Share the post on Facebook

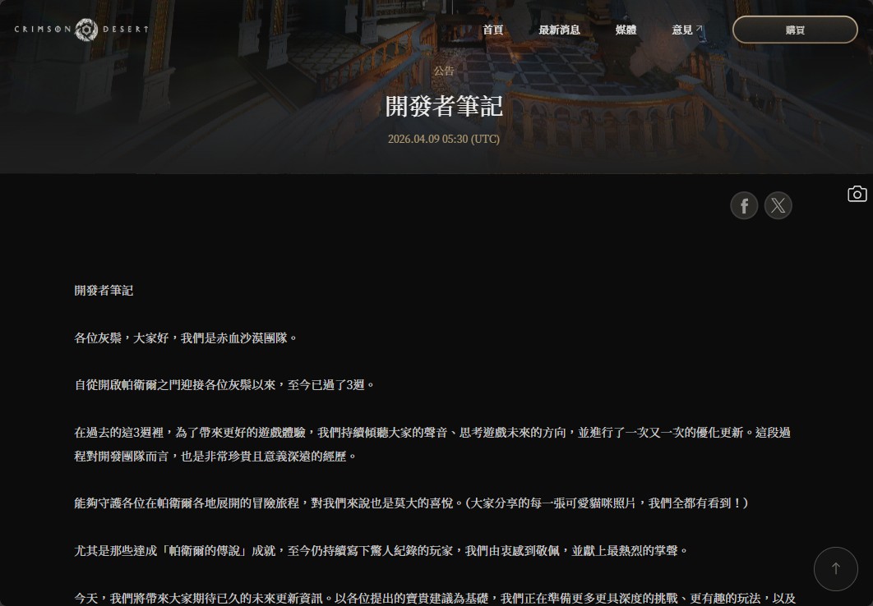(744, 205)
